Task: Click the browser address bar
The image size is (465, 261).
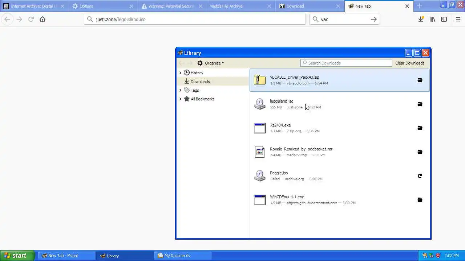Action: 195,19
